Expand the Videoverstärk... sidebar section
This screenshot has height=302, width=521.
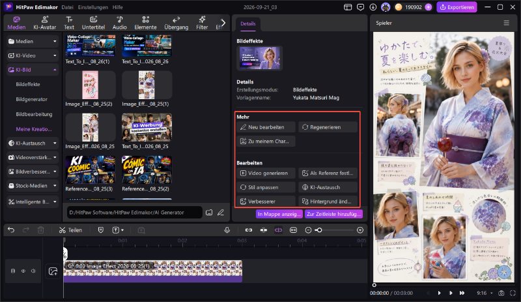(x=32, y=157)
